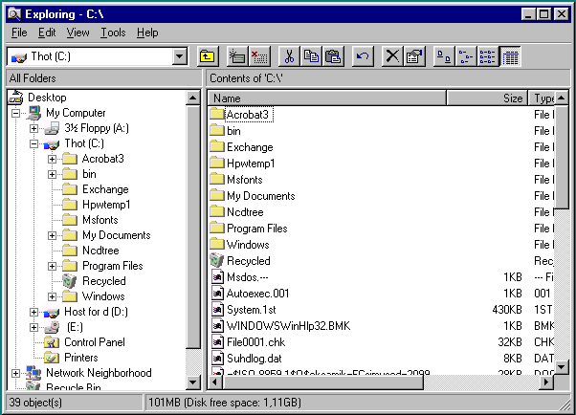Image resolution: width=576 pixels, height=415 pixels.
Task: Click the contents horizontal scroll-right arrow
Action: click(x=546, y=382)
